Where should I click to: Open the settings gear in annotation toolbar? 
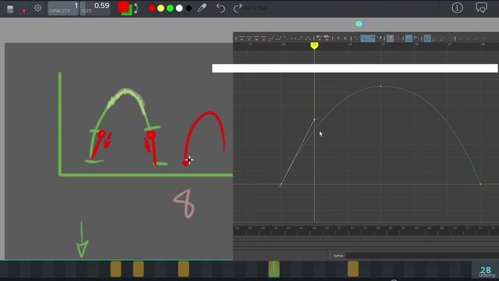(x=38, y=8)
